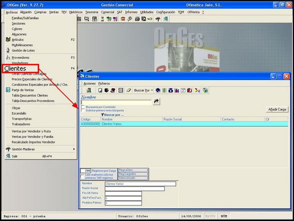Open the 'Buscar Por' dropdown in Clientes toolbar
294x221 pixels.
click(x=143, y=90)
